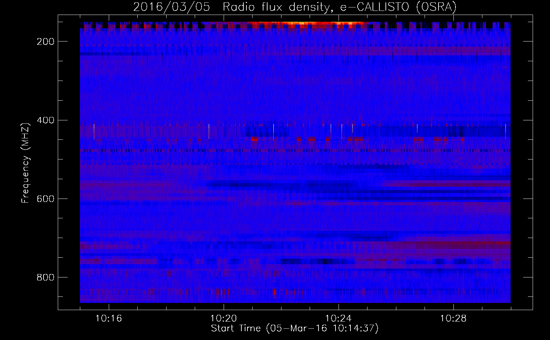This screenshot has width=550, height=340.
Task: Click the 200 frequency tick label
Action: [x=46, y=41]
